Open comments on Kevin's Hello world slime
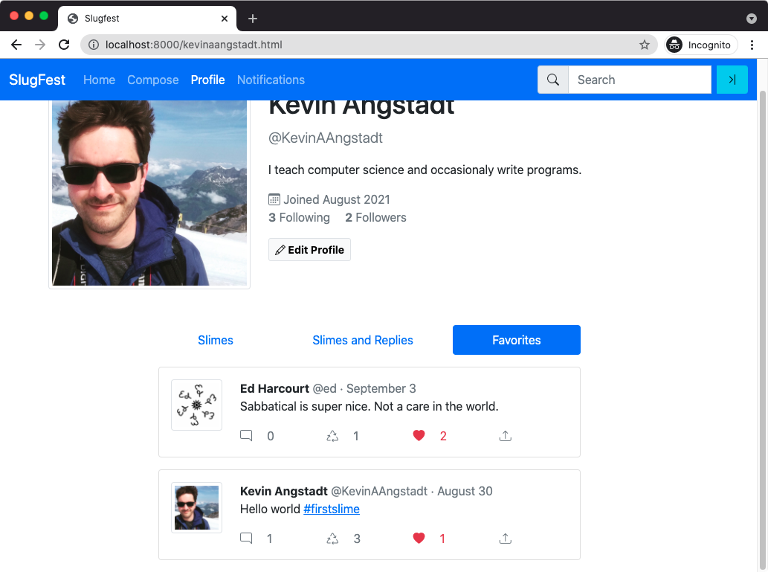Screen dimensions: 768x572 coord(246,538)
